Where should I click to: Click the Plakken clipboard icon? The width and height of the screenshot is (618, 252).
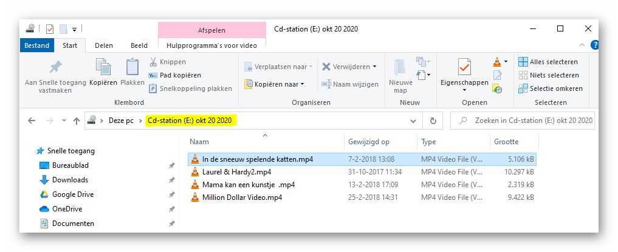132,68
